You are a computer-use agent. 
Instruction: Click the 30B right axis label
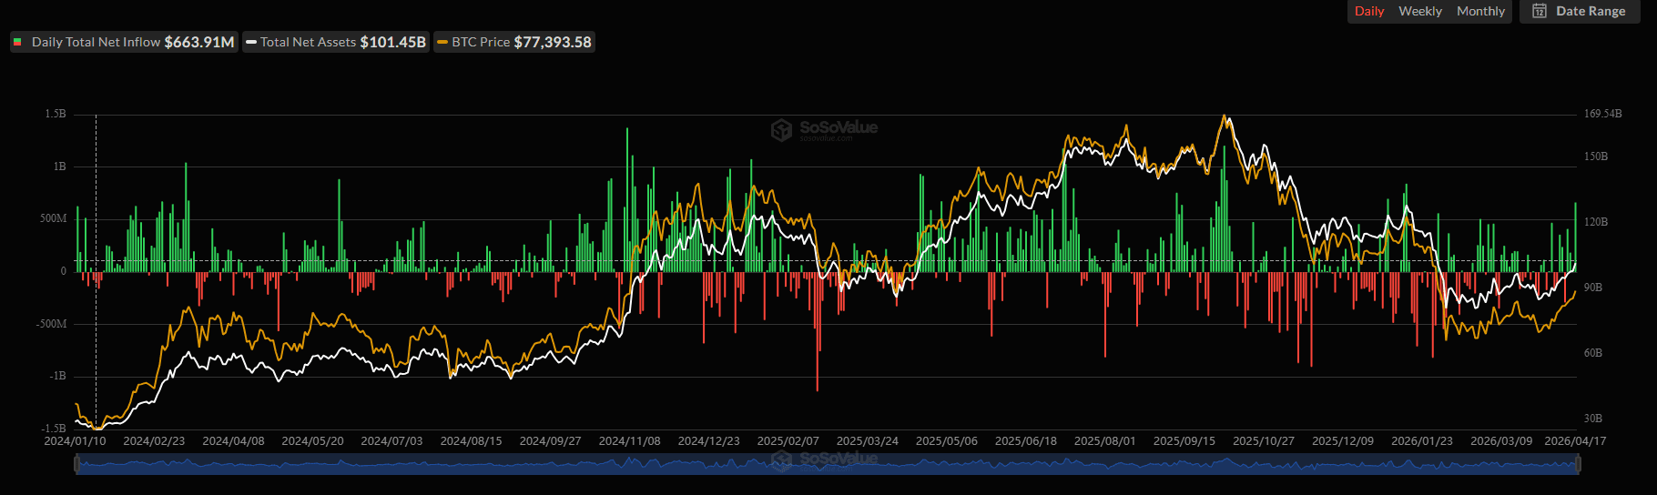[1592, 419]
